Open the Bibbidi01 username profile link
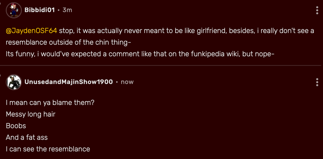Image resolution: width=323 pixels, height=159 pixels. click(x=40, y=10)
